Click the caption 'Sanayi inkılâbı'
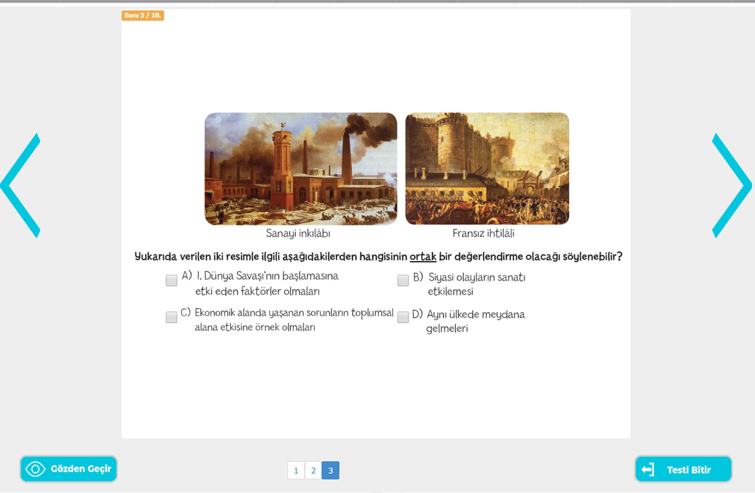Screen dimensions: 755x493 (x=298, y=234)
